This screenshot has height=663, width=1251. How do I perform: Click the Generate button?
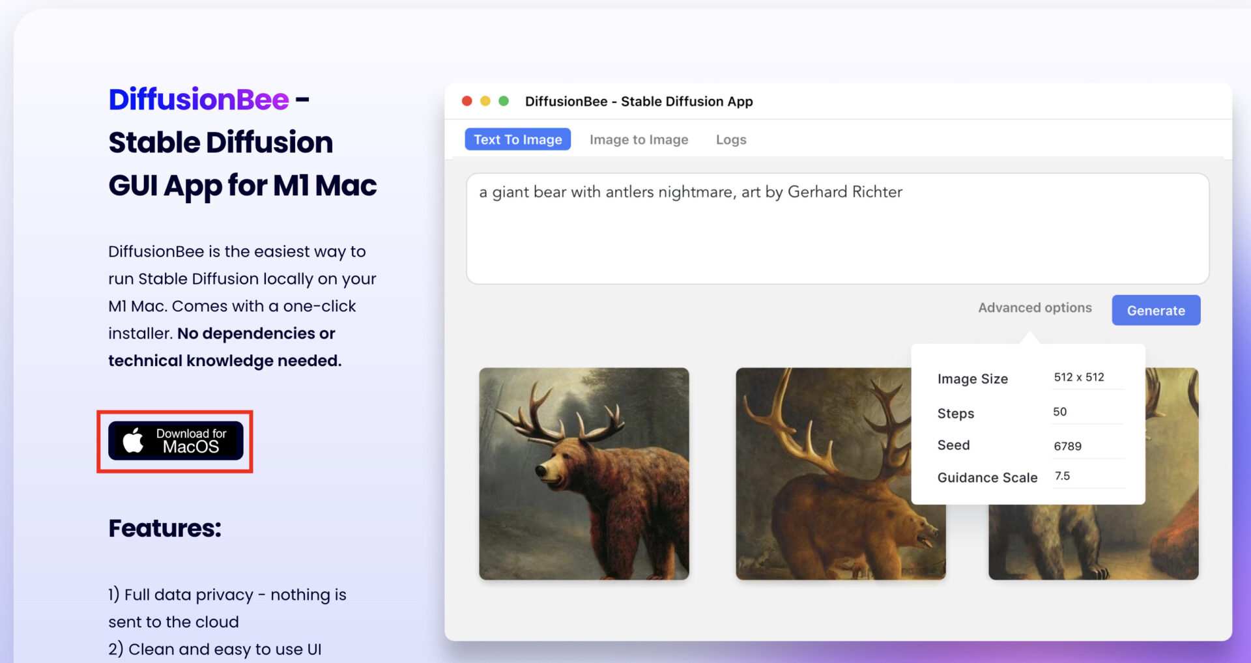[1156, 310]
